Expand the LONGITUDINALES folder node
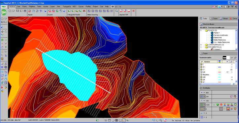239x123 pixels. (x=201, y=45)
